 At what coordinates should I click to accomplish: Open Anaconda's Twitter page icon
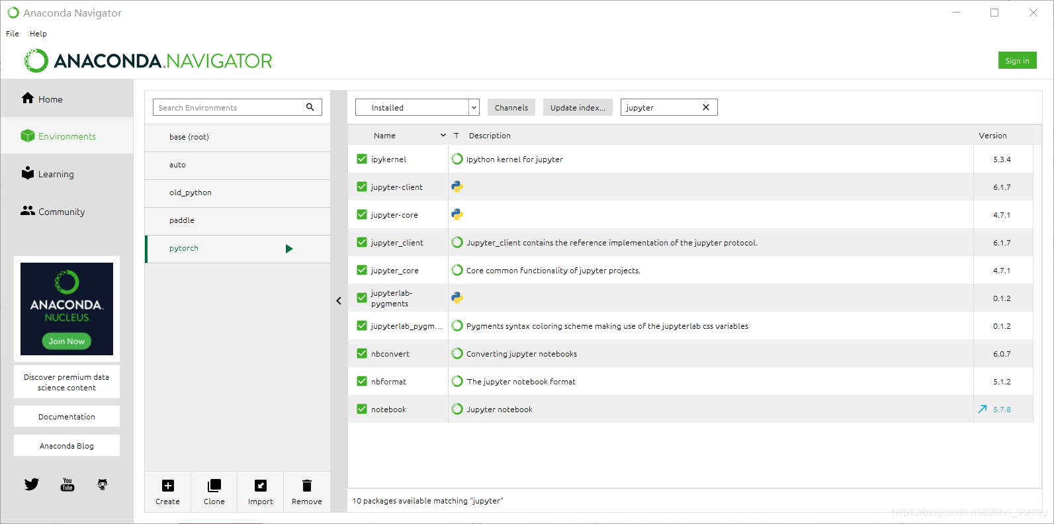32,484
